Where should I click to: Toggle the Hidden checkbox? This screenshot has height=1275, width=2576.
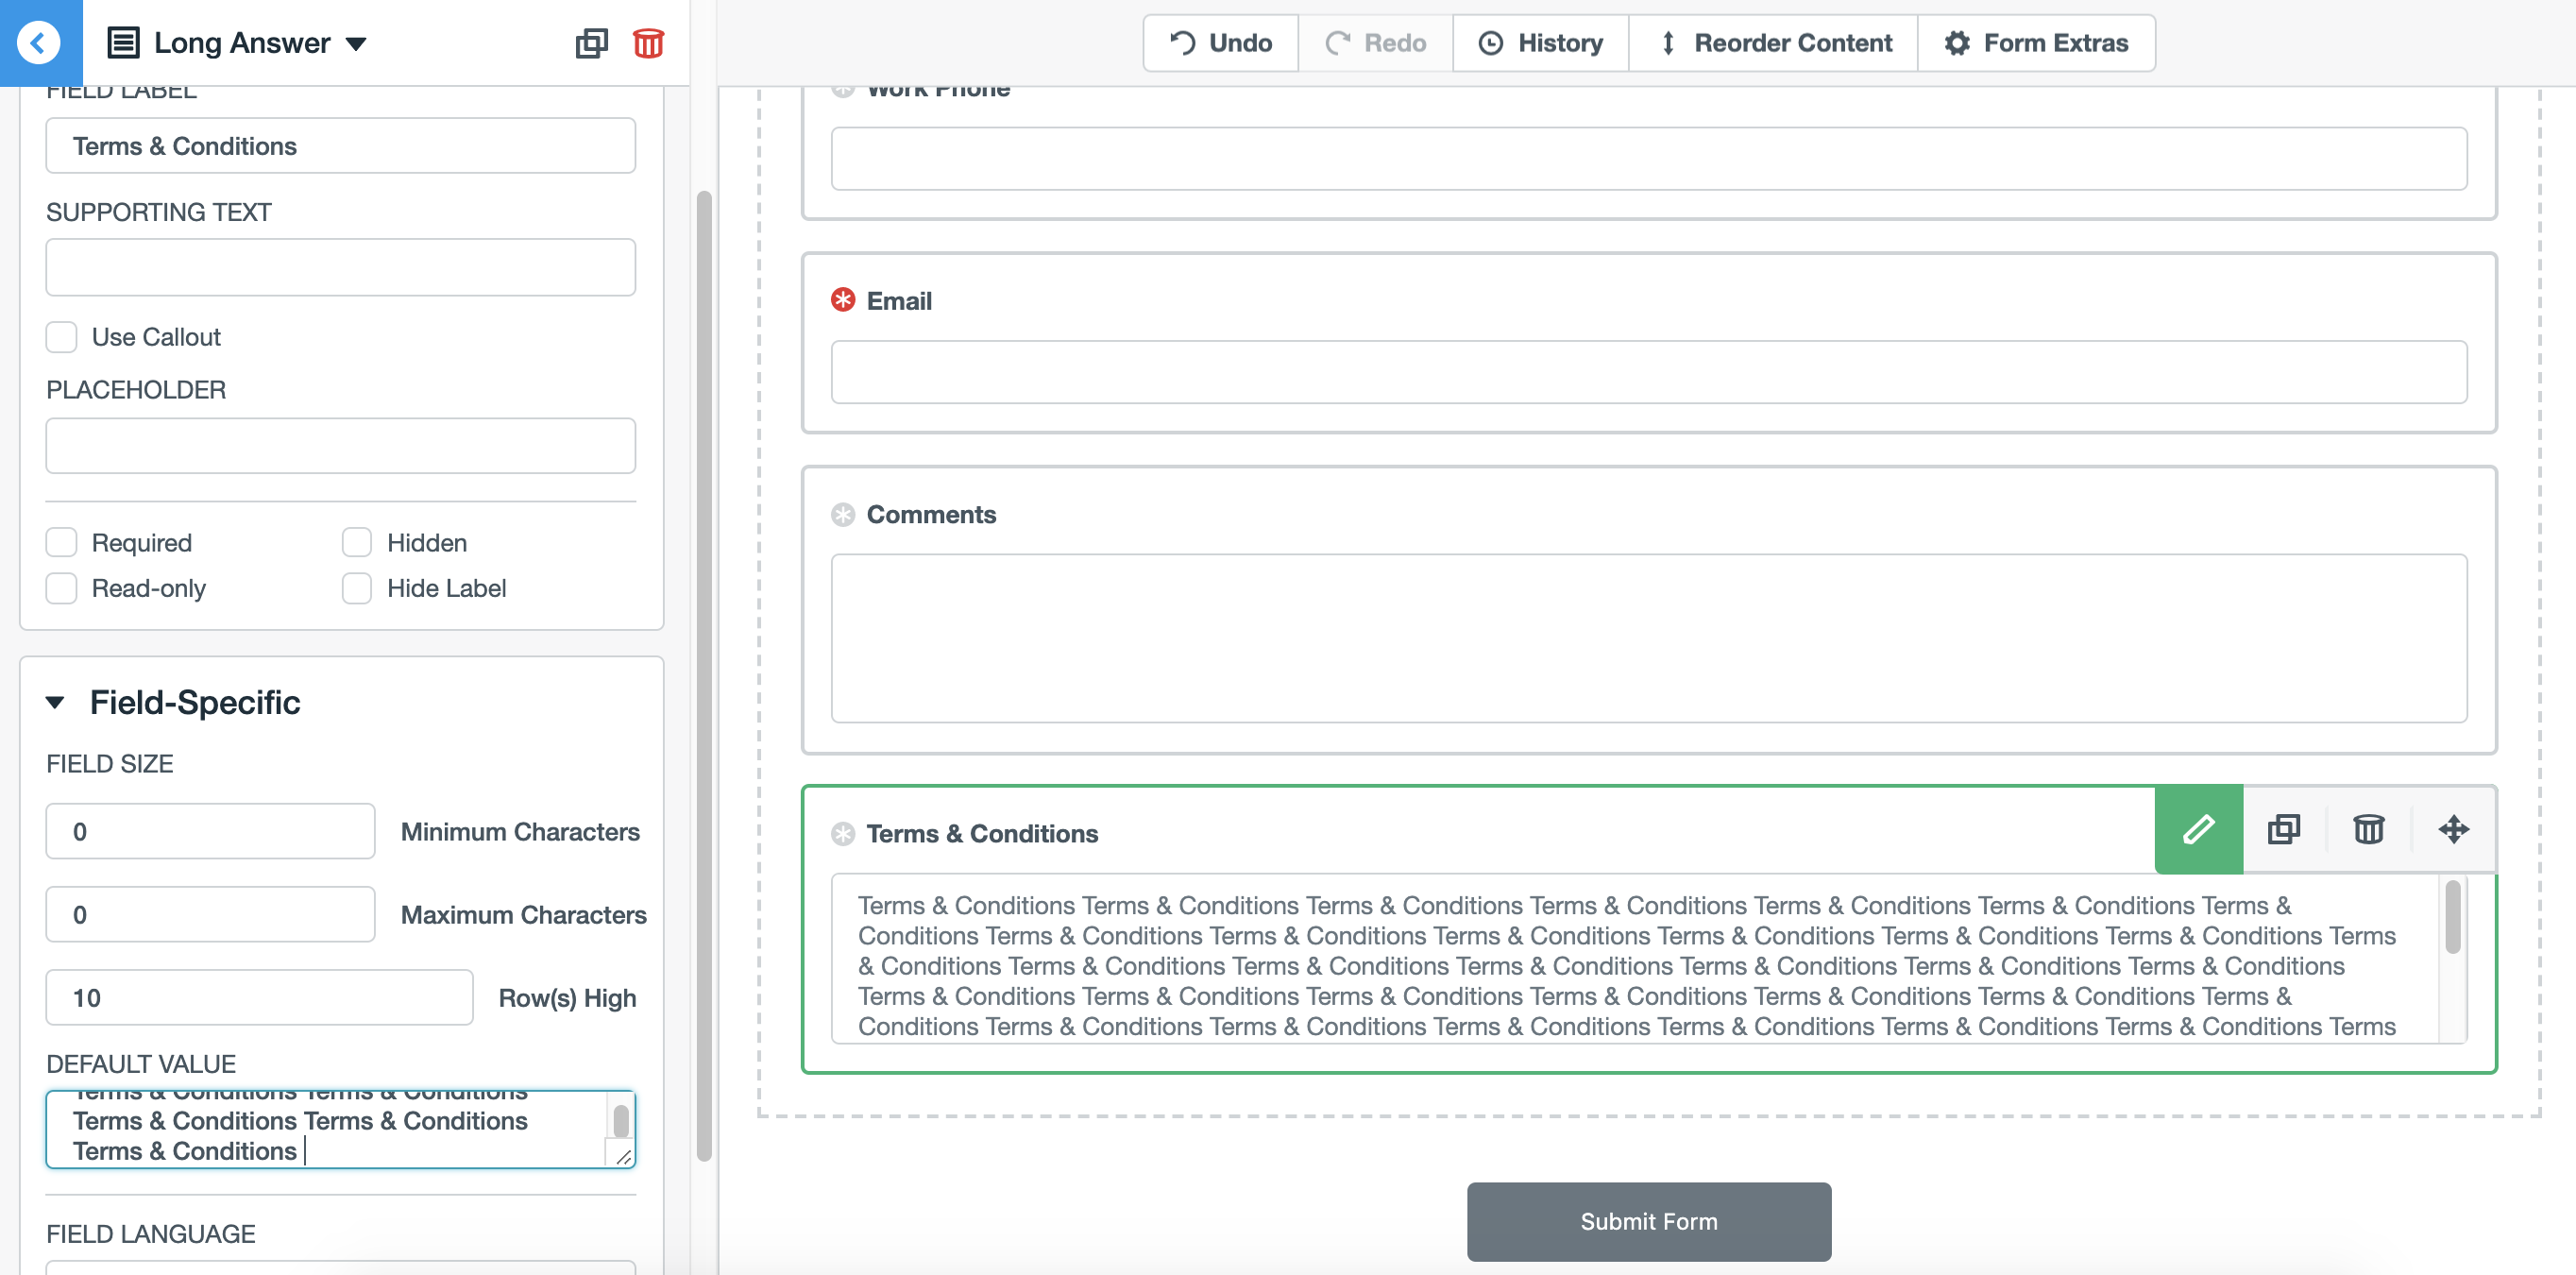point(356,541)
